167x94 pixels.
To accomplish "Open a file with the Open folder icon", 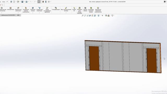I will (18, 2).
